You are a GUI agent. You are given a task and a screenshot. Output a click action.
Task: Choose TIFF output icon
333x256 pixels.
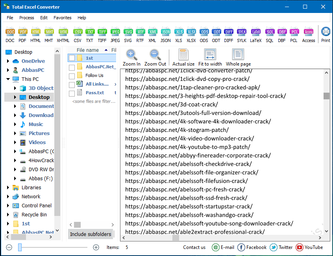[x=102, y=35]
